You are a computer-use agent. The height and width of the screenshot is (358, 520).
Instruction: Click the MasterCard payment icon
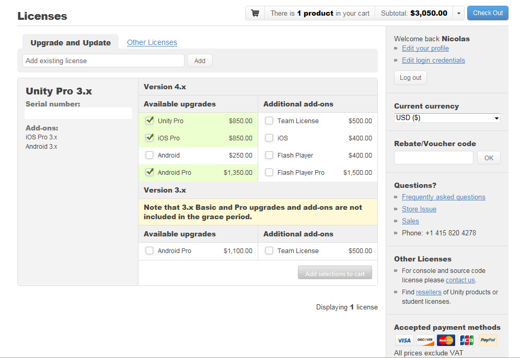coord(445,340)
